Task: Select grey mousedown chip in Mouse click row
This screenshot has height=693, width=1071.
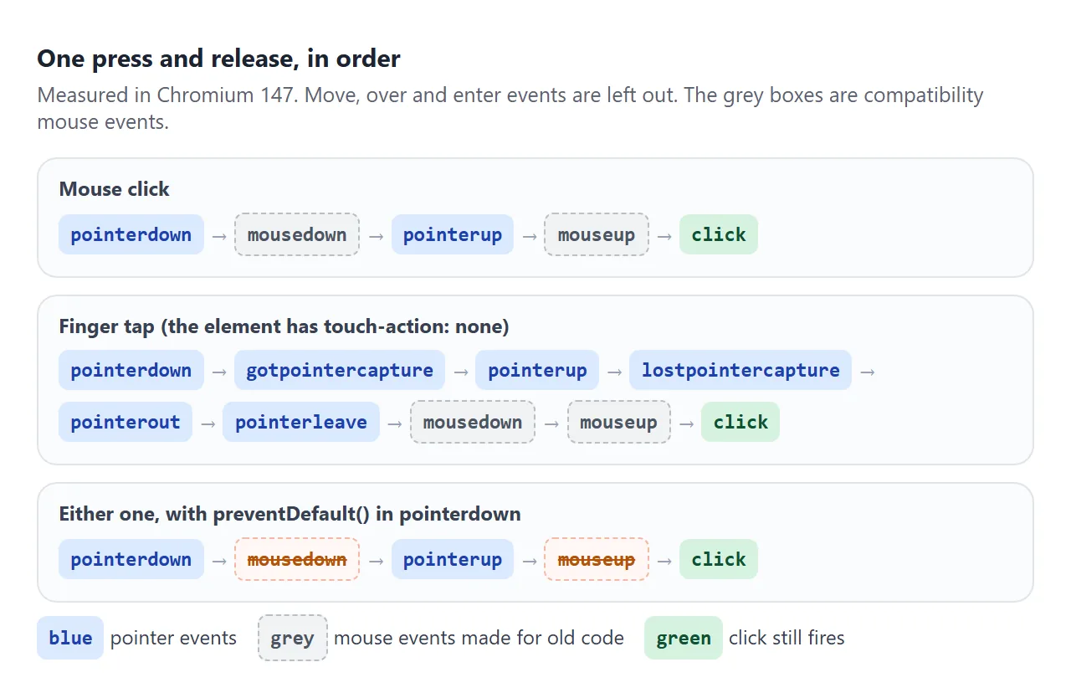Action: click(x=297, y=234)
